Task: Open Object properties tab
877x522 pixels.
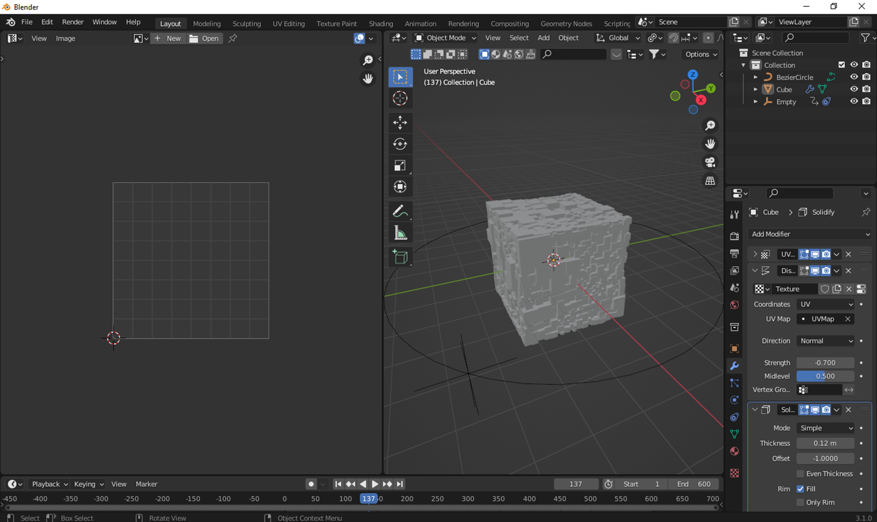Action: [734, 349]
